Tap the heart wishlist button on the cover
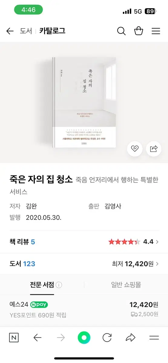The image size is (168, 363). [135, 149]
